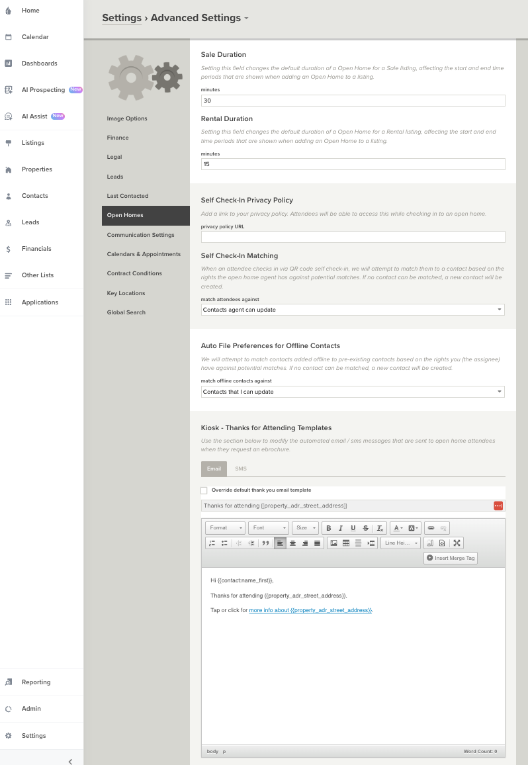Screen dimensions: 528x765
Task: Switch to the SMS template tab
Action: 241,469
